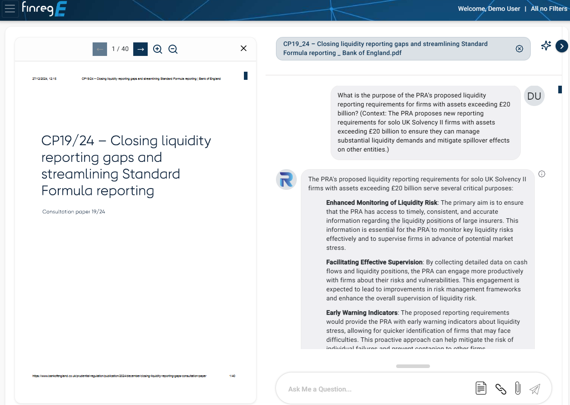Go to previous PDF page

click(x=100, y=49)
